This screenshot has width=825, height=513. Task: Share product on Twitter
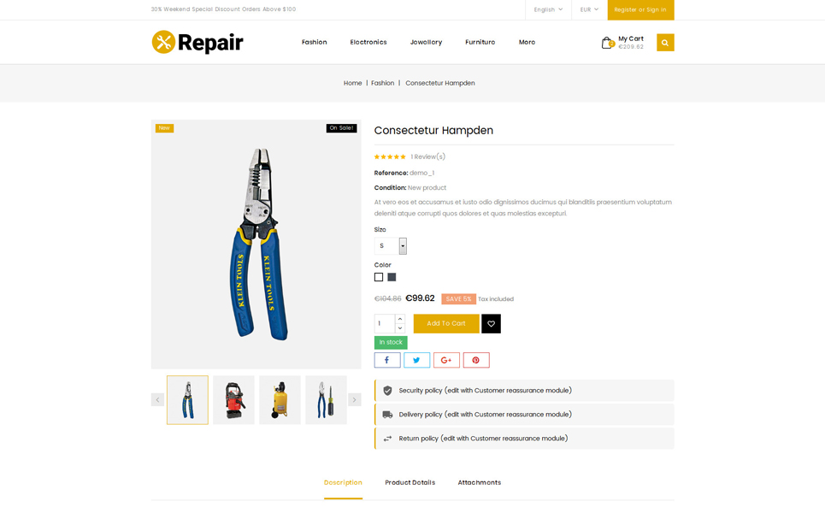tap(416, 360)
